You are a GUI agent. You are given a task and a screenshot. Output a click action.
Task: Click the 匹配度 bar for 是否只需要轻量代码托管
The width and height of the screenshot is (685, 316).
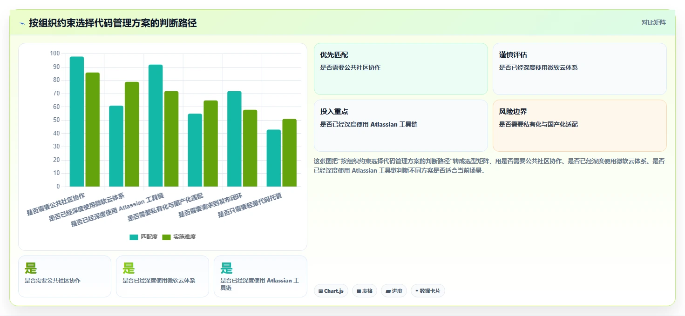coord(274,158)
